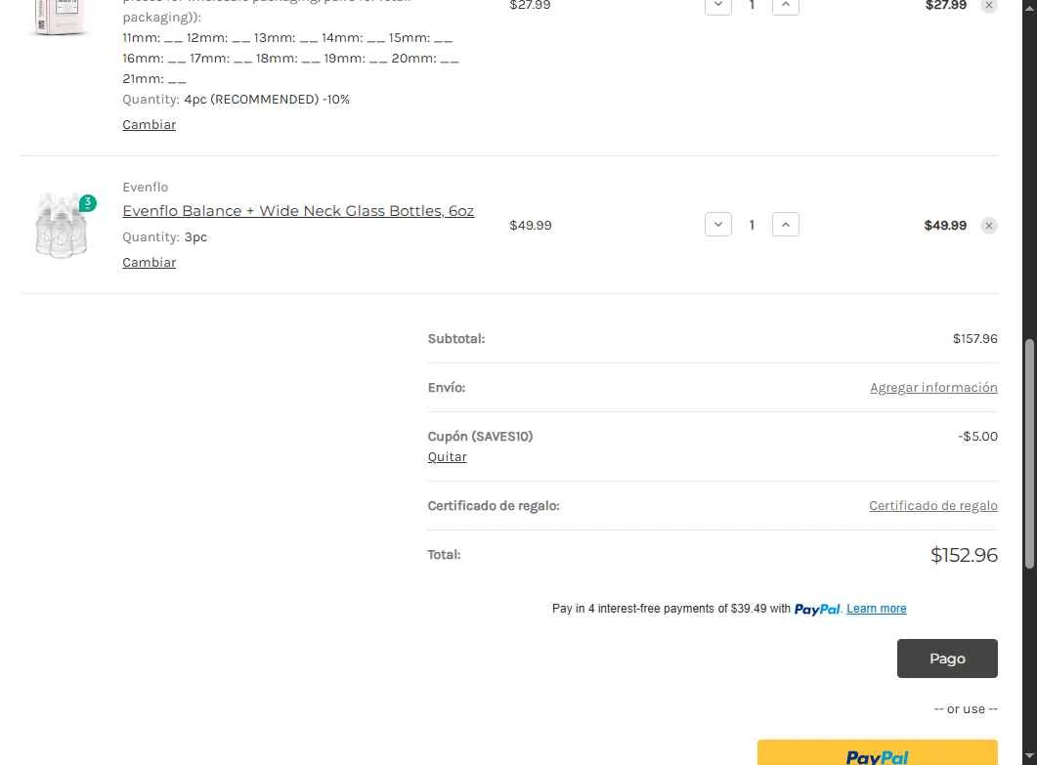Decrease quantity of the $27.99 item
This screenshot has width=1037, height=765.
pos(718,6)
